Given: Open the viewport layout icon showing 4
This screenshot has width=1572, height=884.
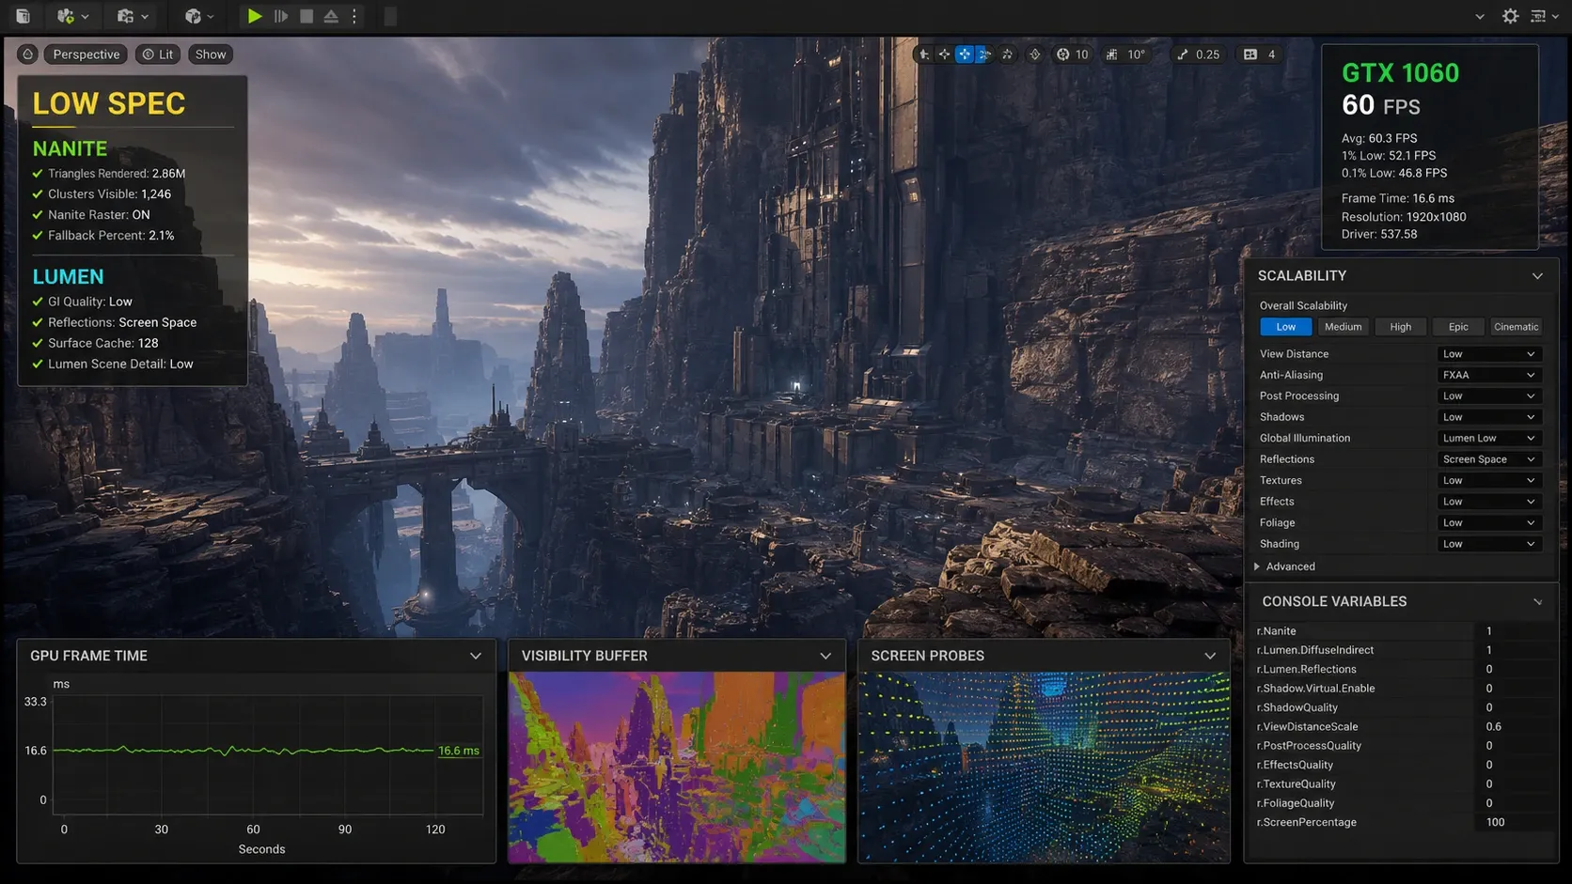Looking at the screenshot, I should [x=1250, y=54].
